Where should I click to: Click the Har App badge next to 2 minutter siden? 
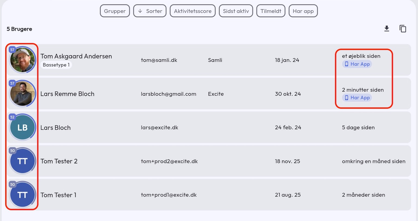click(357, 98)
